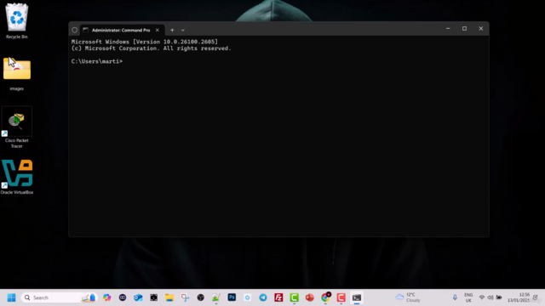Select the Recycle Bin desktop icon
The width and height of the screenshot is (545, 306).
coord(17,20)
